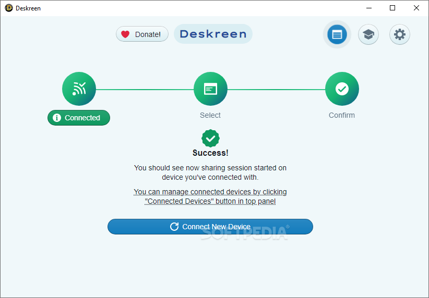The width and height of the screenshot is (429, 298).
Task: Click the Select step screen icon
Action: point(210,89)
